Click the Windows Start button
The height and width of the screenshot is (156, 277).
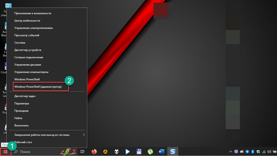[6, 152]
